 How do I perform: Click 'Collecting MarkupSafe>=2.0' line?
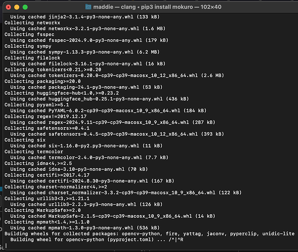(42, 210)
